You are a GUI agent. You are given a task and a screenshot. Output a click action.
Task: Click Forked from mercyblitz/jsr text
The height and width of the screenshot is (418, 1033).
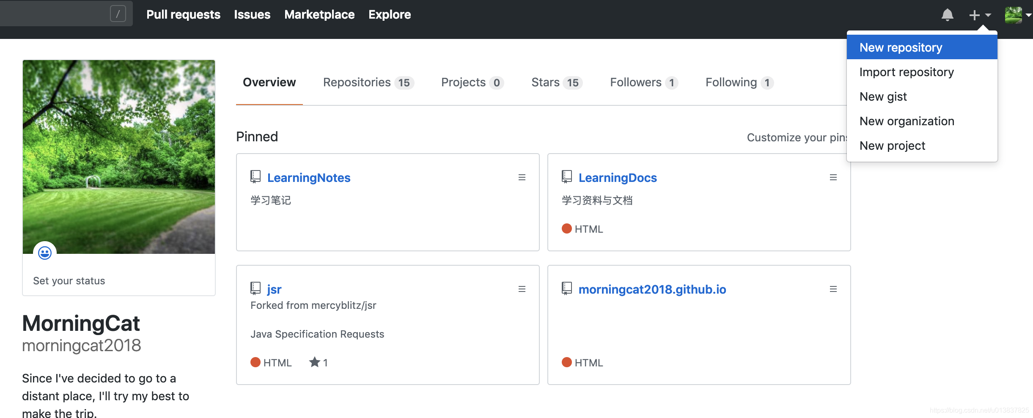pos(313,305)
